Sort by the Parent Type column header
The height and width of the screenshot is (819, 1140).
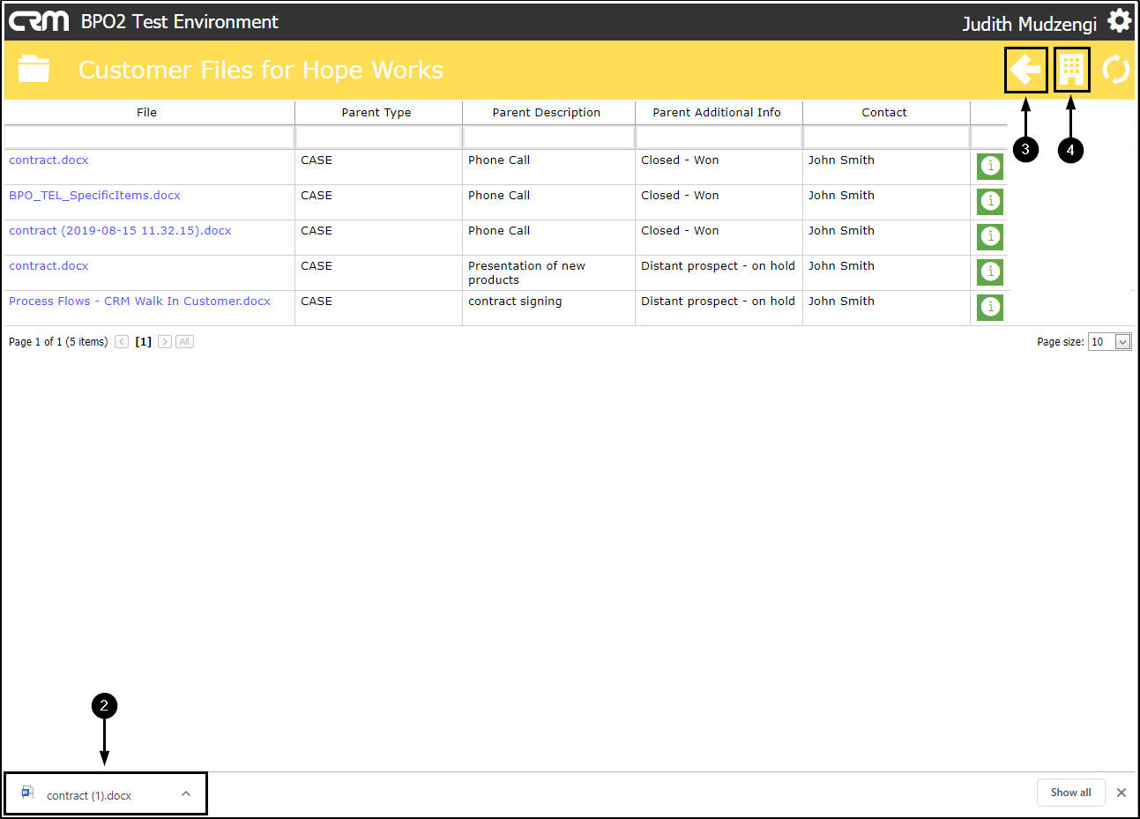(x=376, y=113)
